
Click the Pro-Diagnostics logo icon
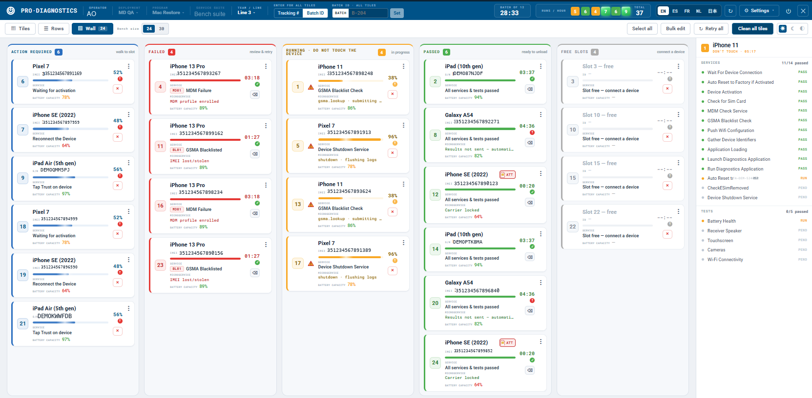tap(11, 10)
